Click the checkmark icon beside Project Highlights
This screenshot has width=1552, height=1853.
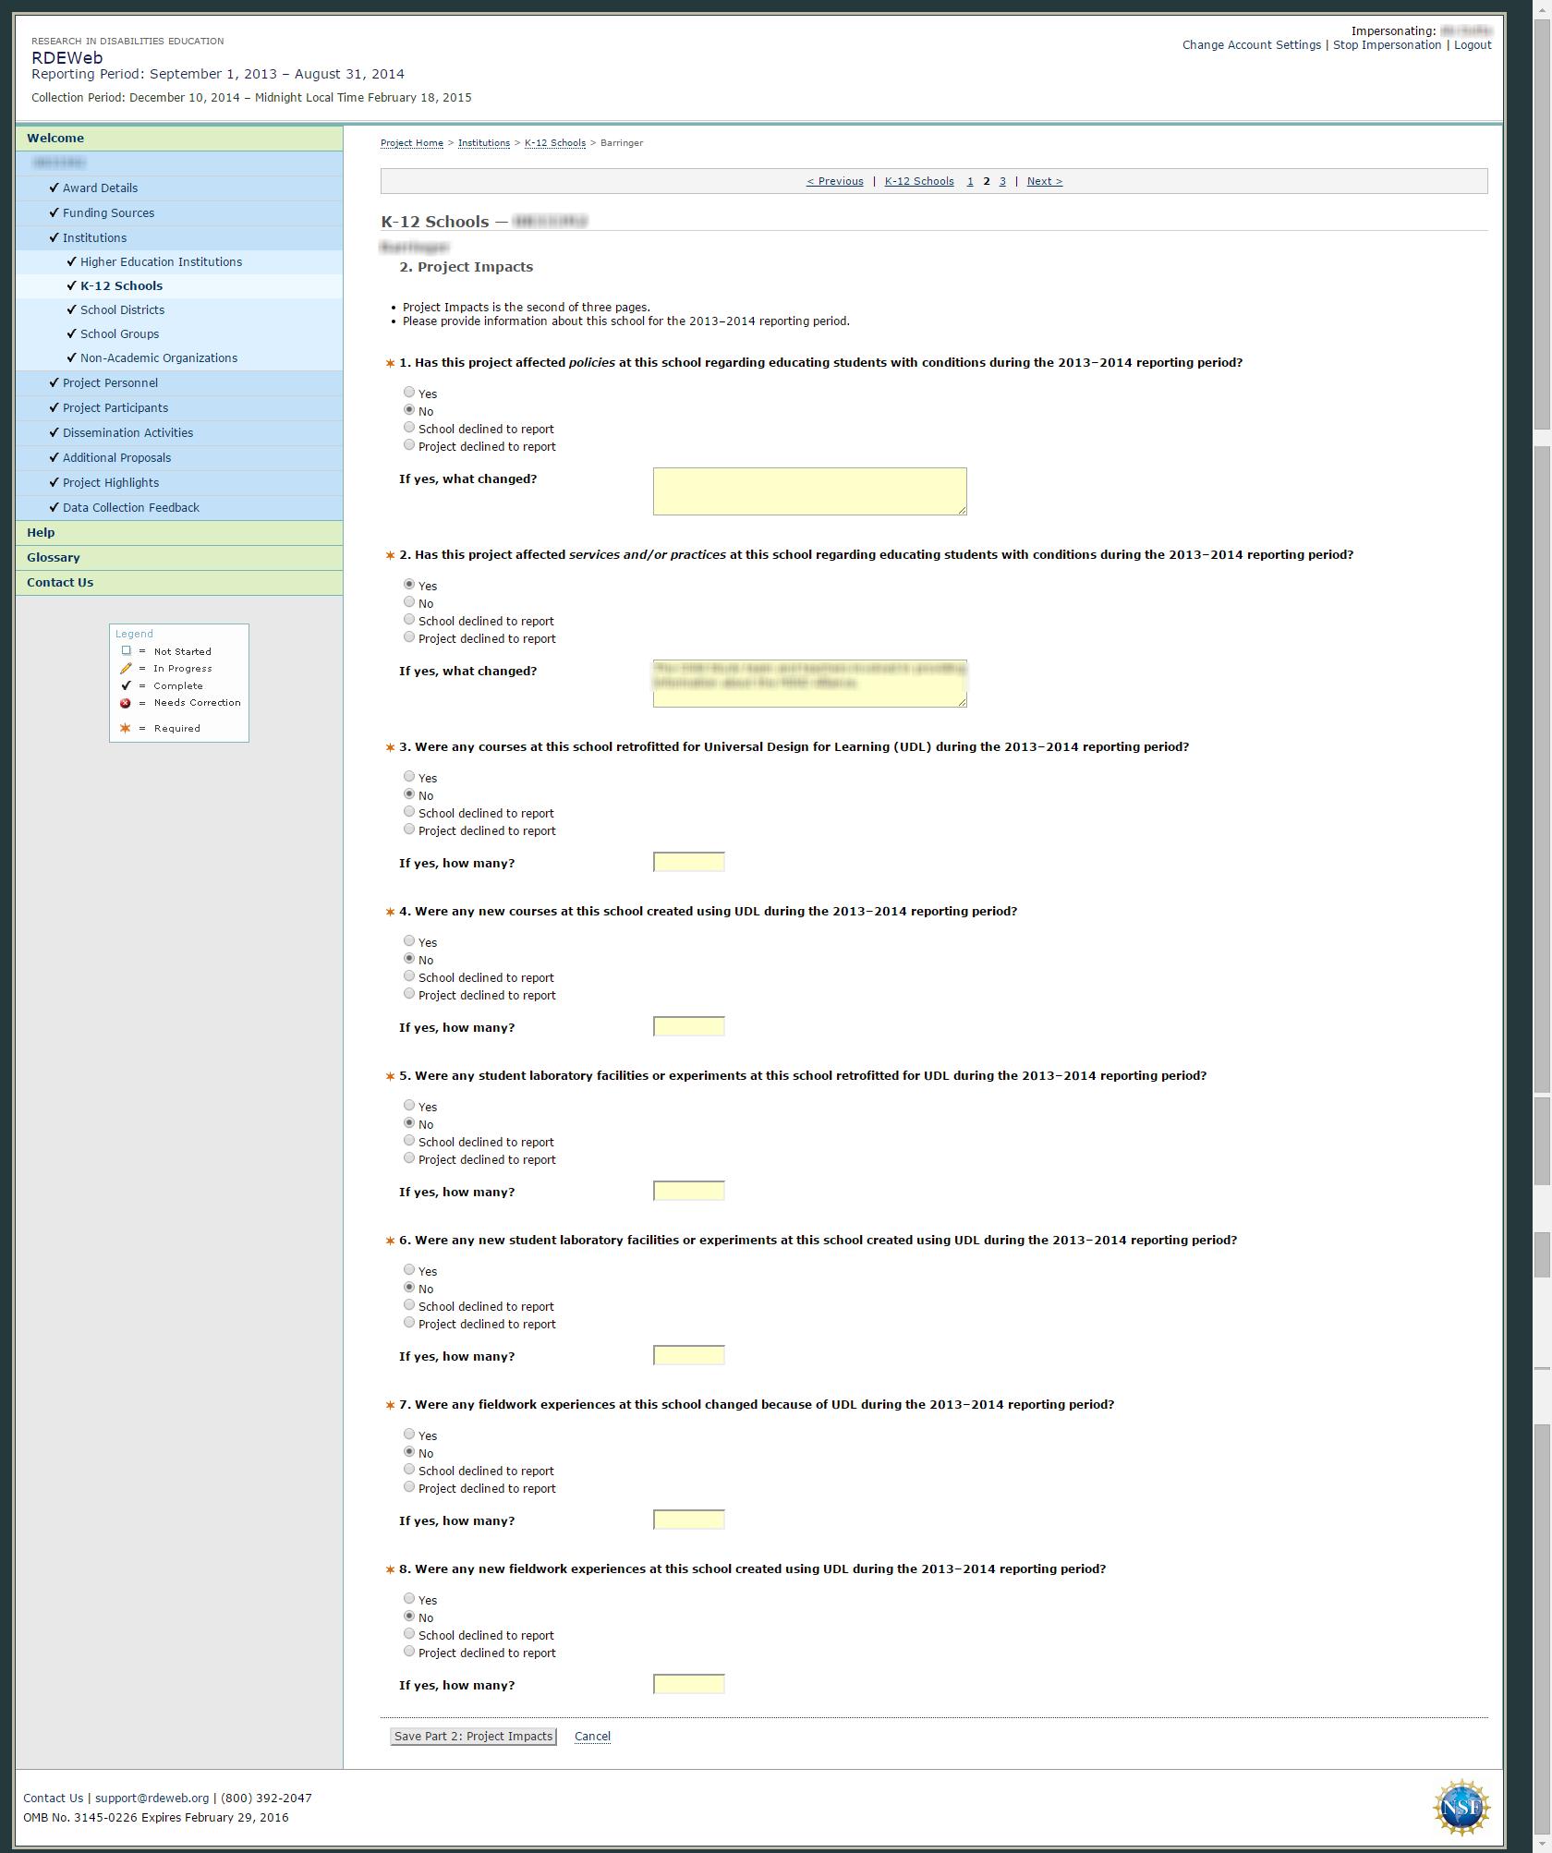click(x=54, y=482)
